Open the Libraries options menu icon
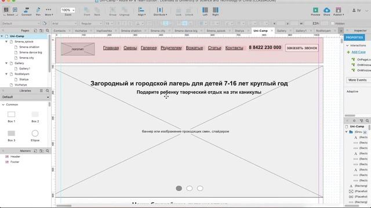This screenshot has width=371, height=208. tap(41, 91)
